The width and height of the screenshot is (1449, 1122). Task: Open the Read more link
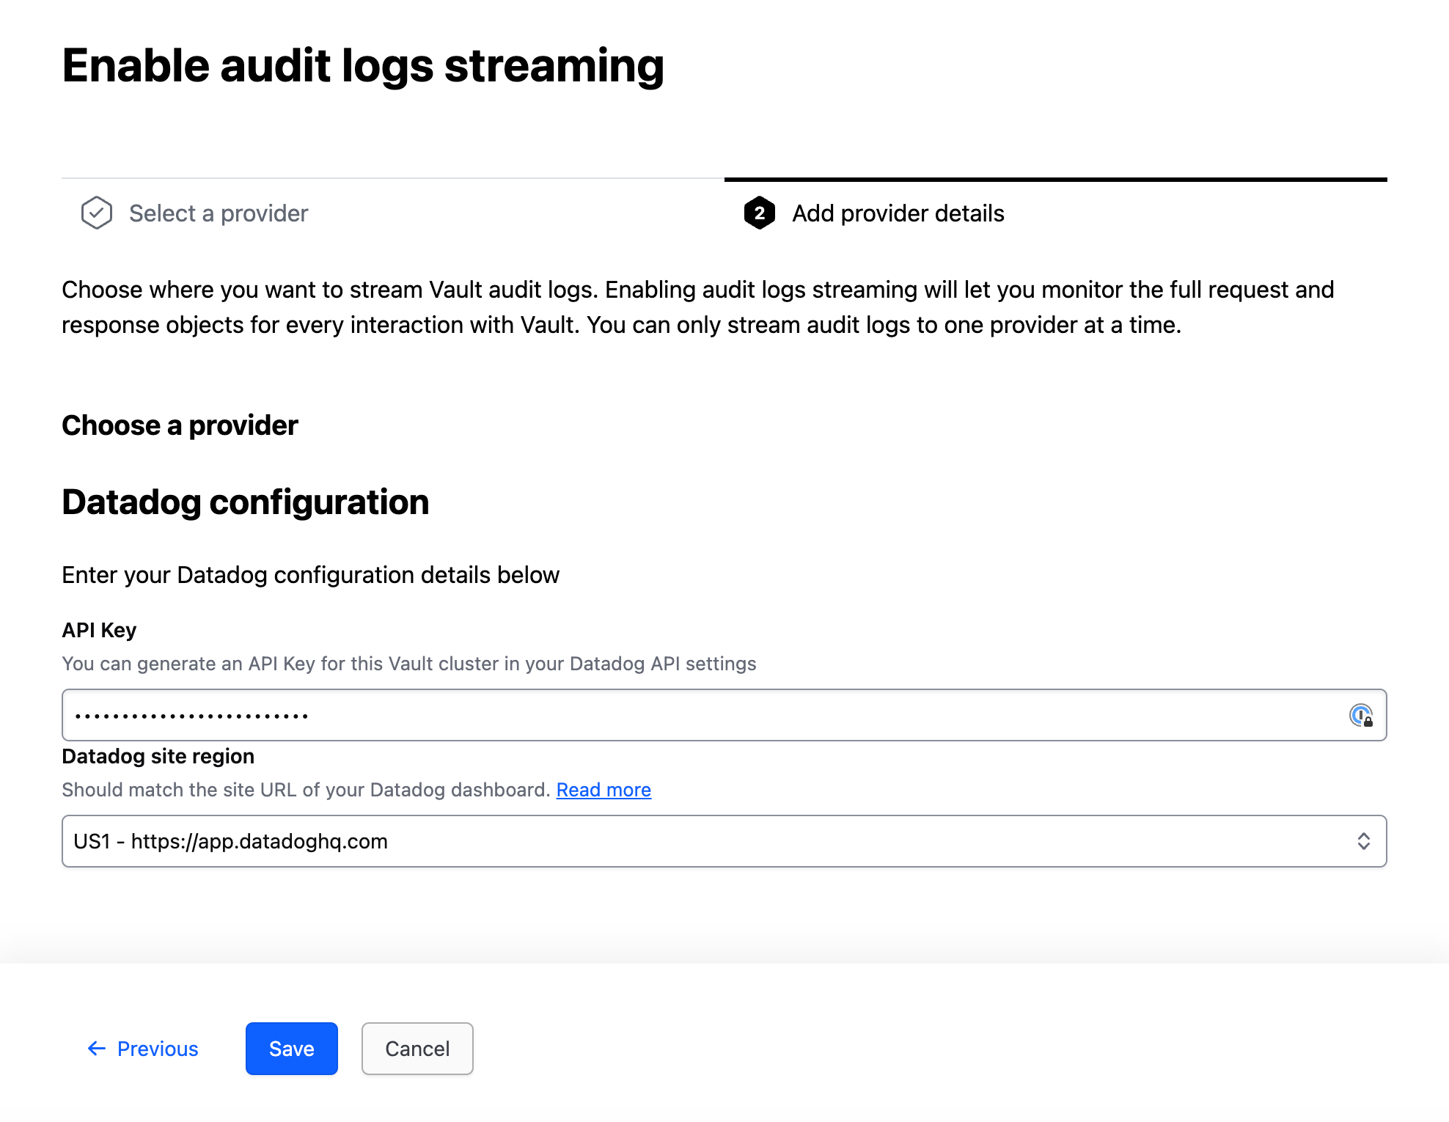(x=604, y=790)
